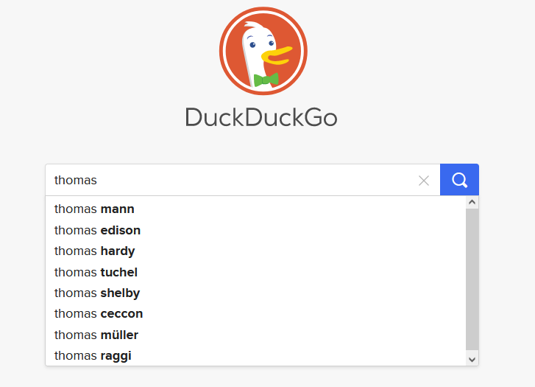Choose the "thomas raggi" suggestion
The height and width of the screenshot is (387, 535).
click(x=93, y=356)
